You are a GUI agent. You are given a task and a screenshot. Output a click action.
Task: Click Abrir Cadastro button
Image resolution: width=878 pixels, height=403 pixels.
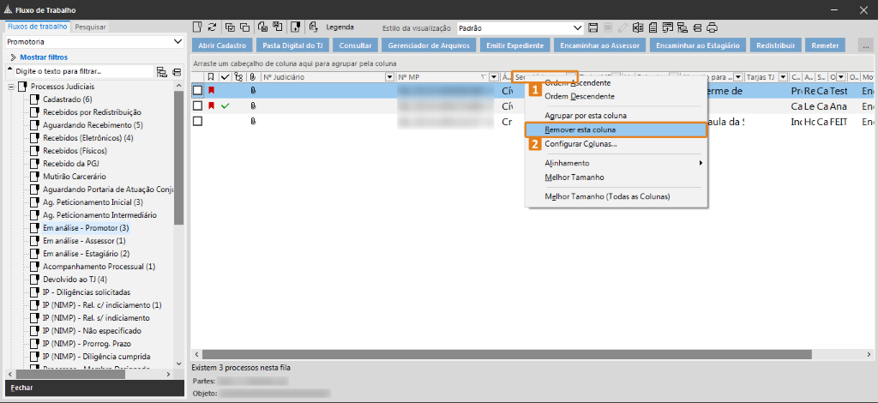[222, 45]
